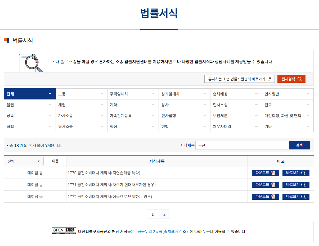Select the 손해배상 category
The width and height of the screenshot is (319, 246).
pyautogui.click(x=236, y=94)
